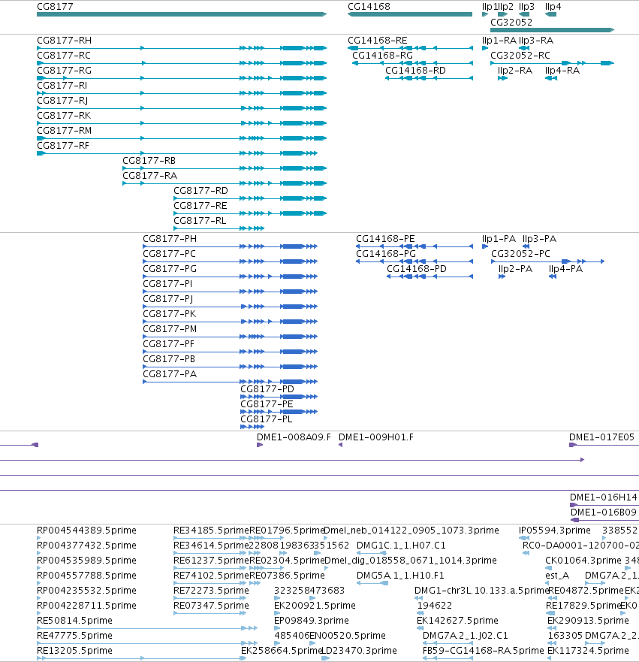Select transcript CG8177-RE
639x662 pixels.
(250, 213)
